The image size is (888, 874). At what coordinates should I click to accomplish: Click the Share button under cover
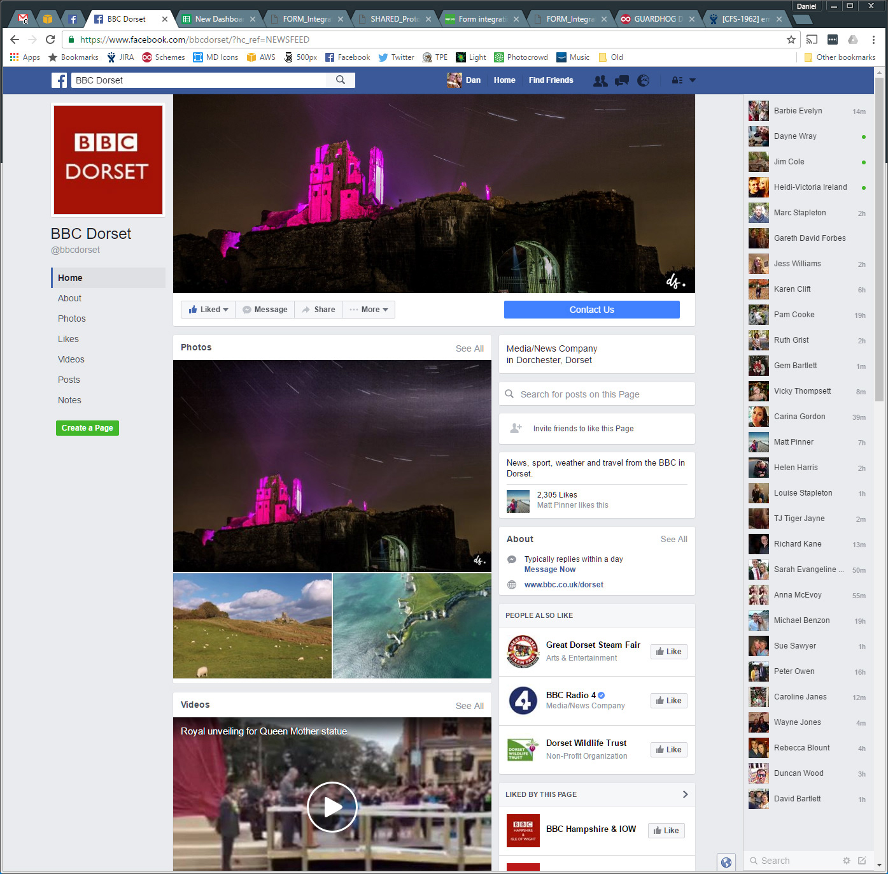(x=318, y=310)
